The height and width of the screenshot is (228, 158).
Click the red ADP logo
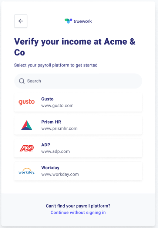[x=27, y=148]
